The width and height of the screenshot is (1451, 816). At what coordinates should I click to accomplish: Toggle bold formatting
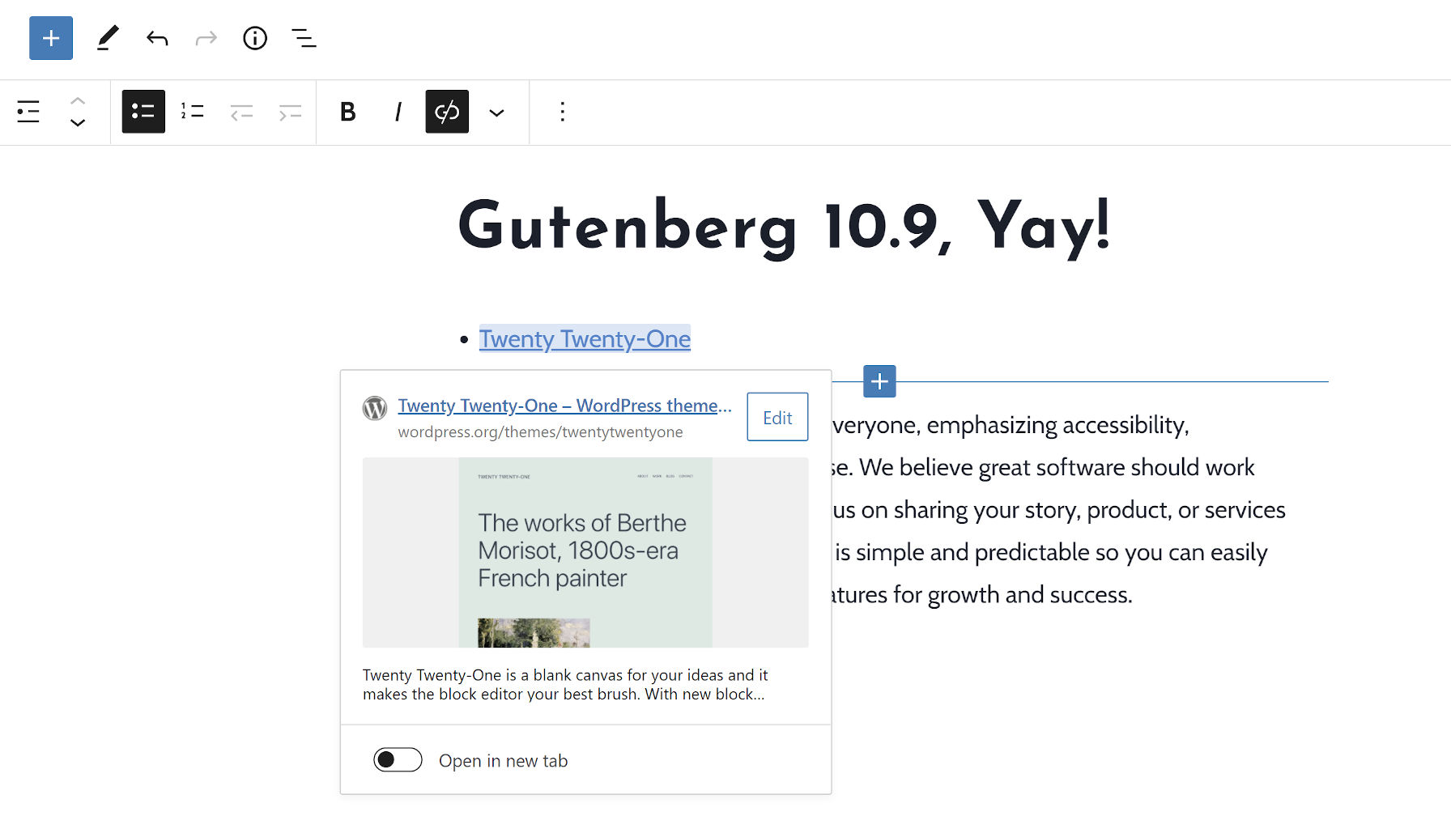pyautogui.click(x=348, y=112)
